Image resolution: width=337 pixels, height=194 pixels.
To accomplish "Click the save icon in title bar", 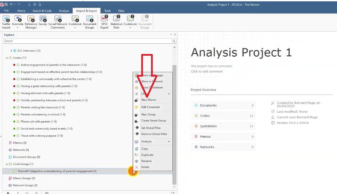I will [6, 4].
